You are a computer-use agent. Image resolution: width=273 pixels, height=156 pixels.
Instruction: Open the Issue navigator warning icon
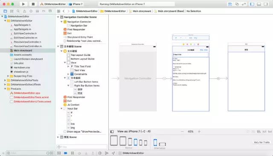(x=25, y=11)
